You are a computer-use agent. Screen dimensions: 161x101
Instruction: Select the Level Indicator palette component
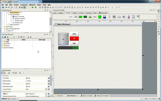click(x=105, y=17)
